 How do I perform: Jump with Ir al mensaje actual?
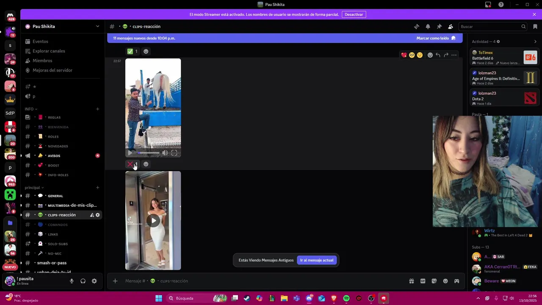[317, 260]
